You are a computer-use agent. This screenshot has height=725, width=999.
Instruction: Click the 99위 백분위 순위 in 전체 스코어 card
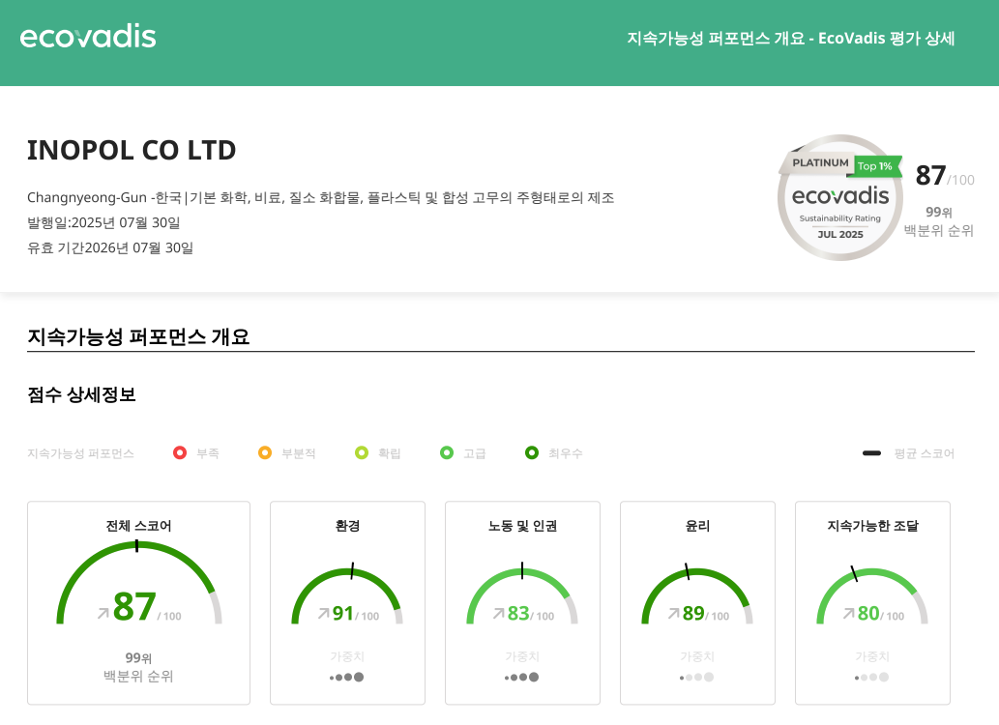(x=138, y=667)
